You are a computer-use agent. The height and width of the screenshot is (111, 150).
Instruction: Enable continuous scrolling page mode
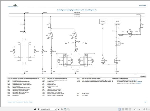point(123,109)
